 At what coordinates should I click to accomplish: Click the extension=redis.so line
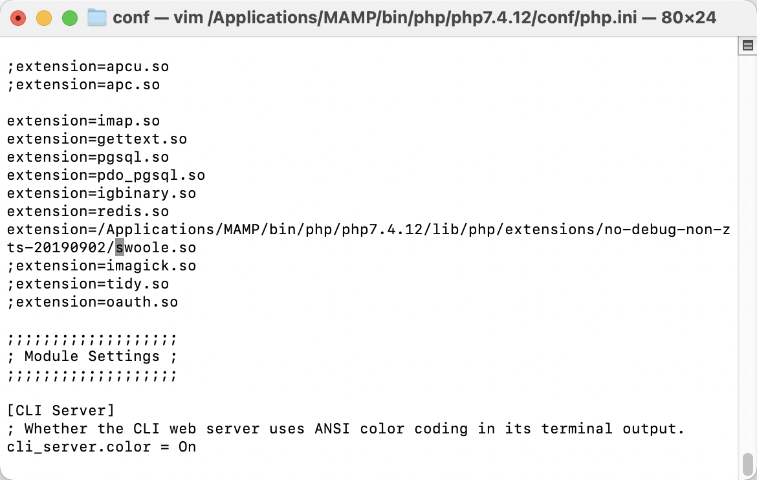88,212
